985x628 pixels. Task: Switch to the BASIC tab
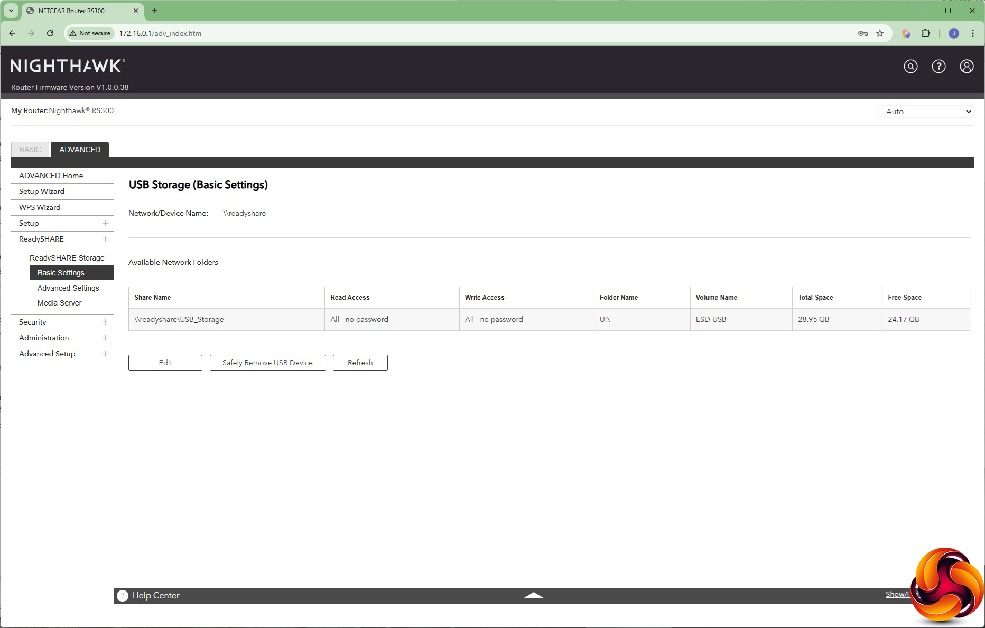(x=30, y=150)
